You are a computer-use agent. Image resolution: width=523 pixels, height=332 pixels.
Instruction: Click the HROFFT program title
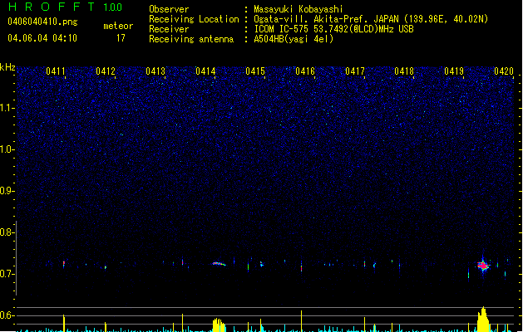[52, 7]
